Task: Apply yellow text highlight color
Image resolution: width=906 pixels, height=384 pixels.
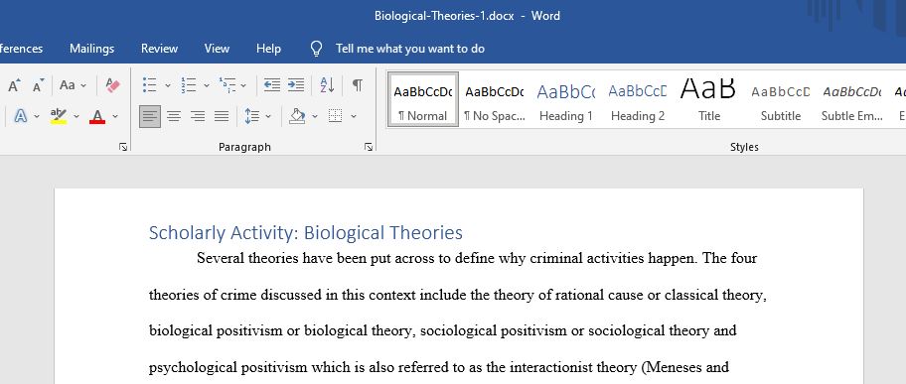Action: click(59, 116)
